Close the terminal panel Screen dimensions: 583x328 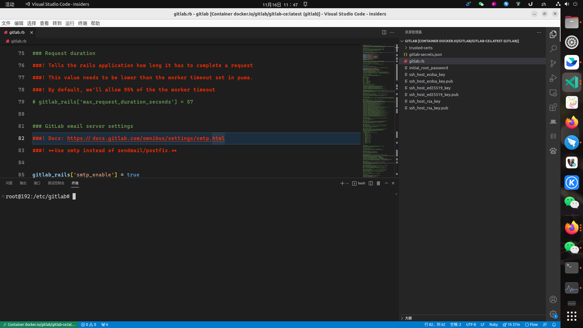point(393,183)
